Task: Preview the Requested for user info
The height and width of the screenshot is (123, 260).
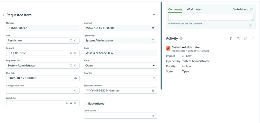Action: (x=71, y=66)
